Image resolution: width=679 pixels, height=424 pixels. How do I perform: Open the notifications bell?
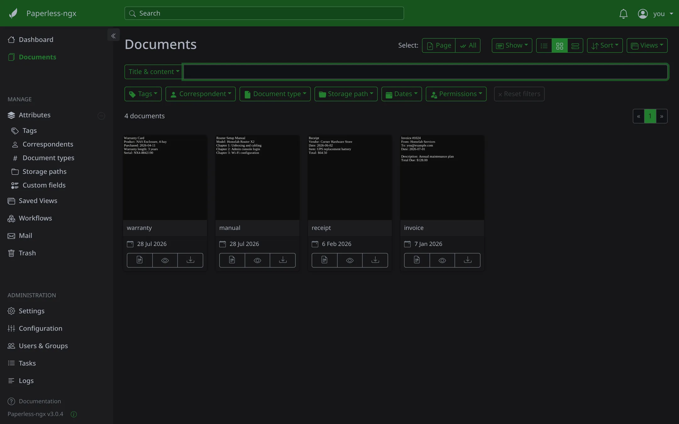623,14
